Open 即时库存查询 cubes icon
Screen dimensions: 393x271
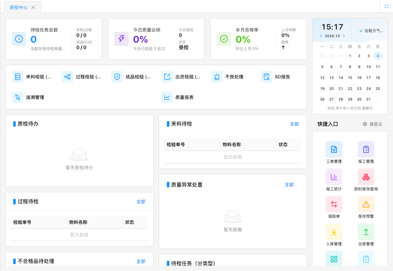[366, 177]
